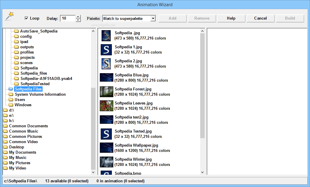Select the Softpedia~A9F51ADB.ynab4 folder icon

[16, 78]
